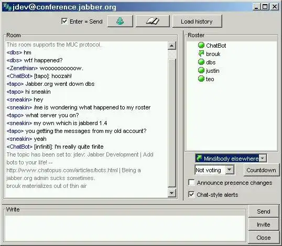Open the Mind/body elsewhere status dropdown arrow

pyautogui.click(x=263, y=158)
